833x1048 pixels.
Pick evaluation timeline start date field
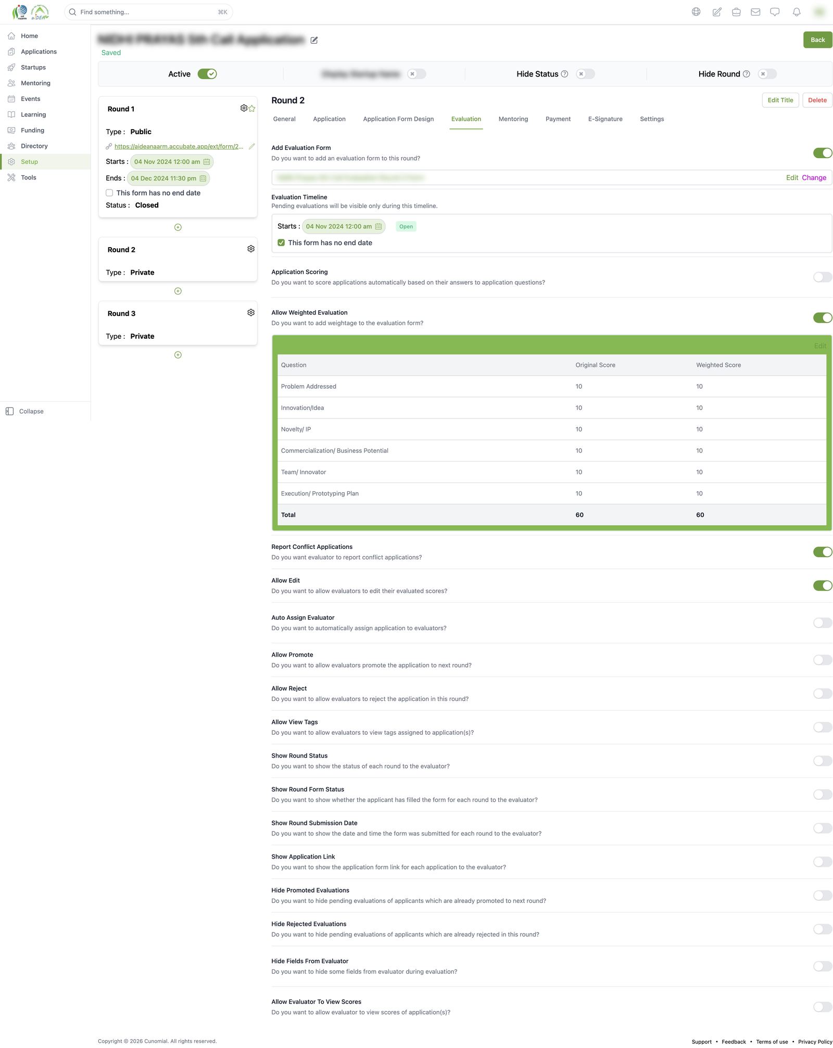pos(344,226)
